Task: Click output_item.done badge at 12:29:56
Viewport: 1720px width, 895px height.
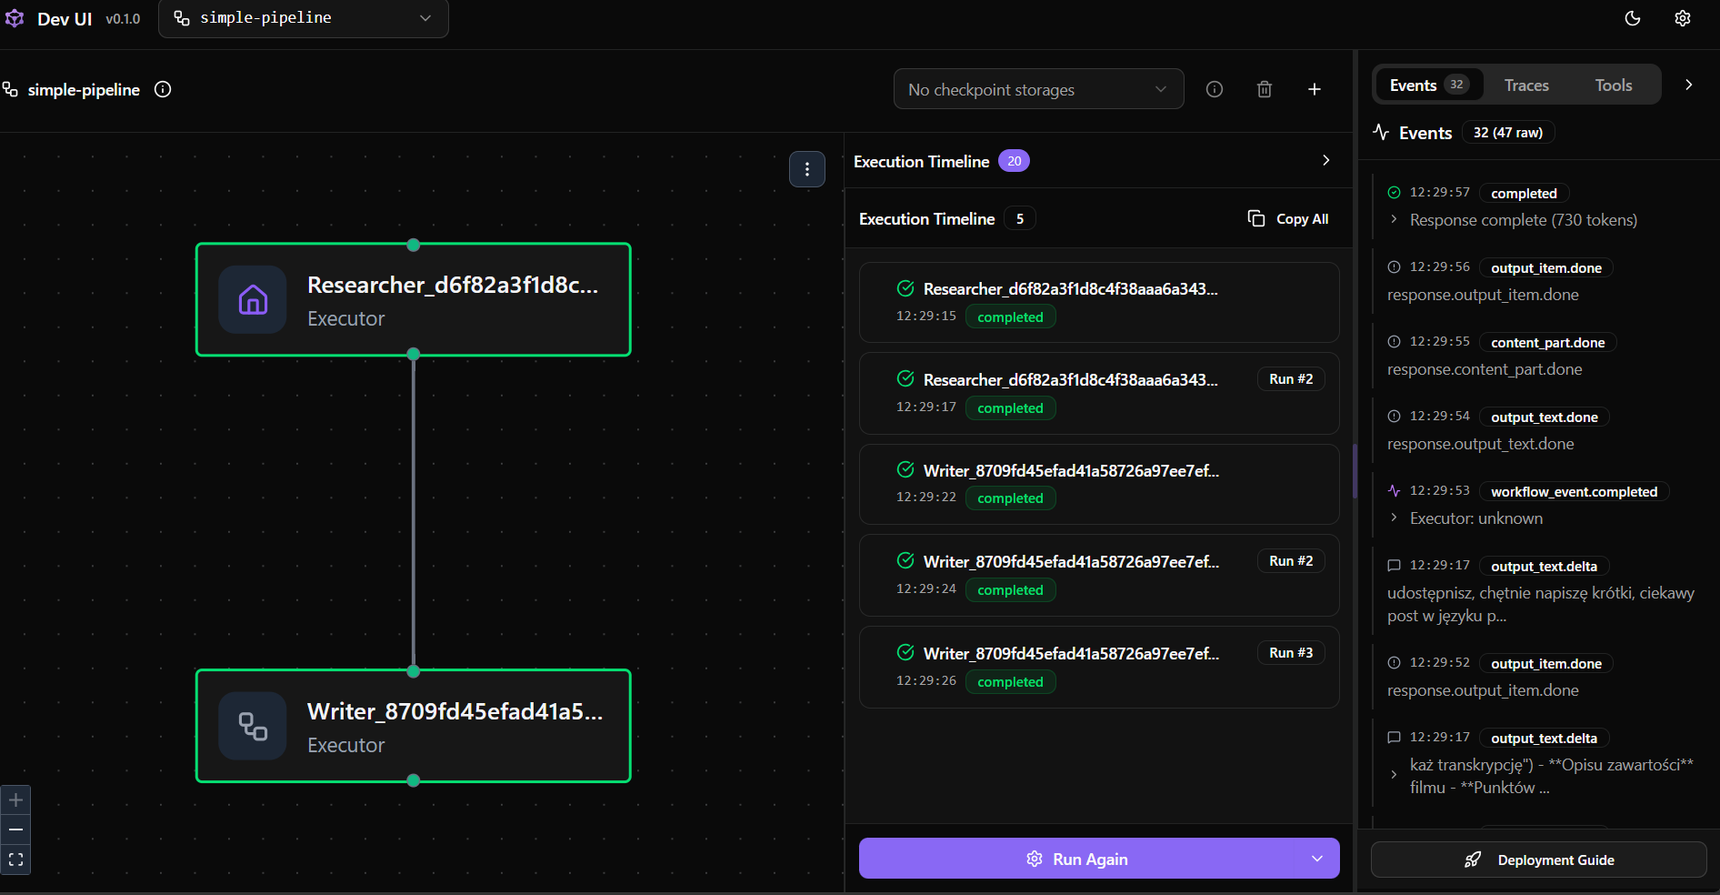Action: 1546,267
